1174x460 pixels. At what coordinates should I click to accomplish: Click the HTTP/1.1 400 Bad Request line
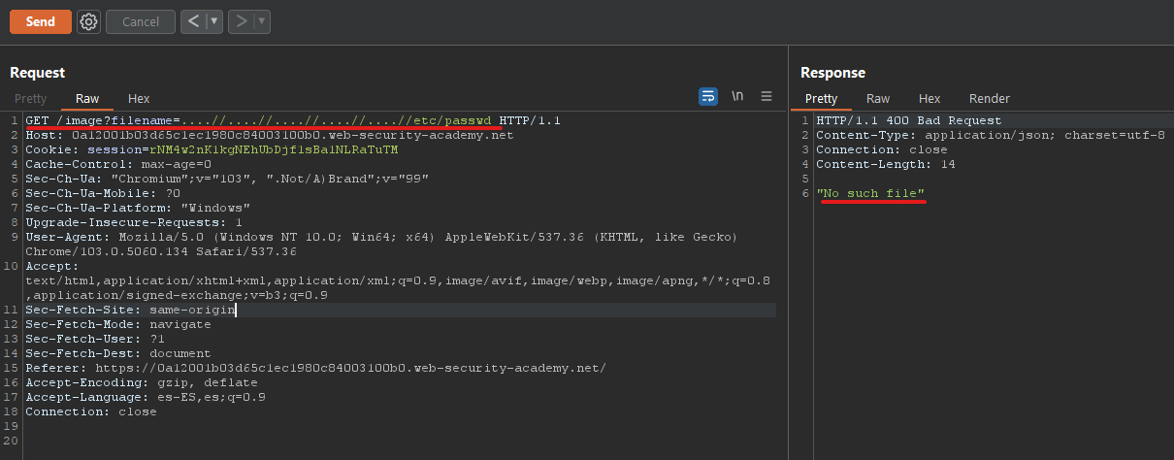pyautogui.click(x=909, y=120)
